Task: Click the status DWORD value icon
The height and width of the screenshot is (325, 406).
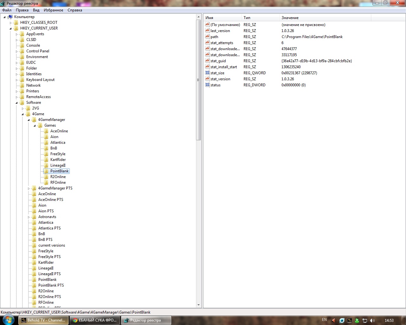Action: [207, 85]
